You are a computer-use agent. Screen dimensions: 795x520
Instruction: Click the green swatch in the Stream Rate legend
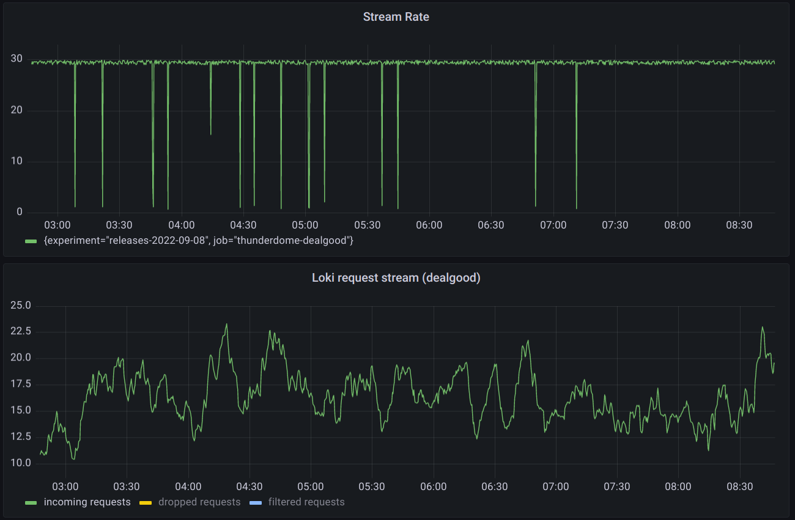(32, 241)
